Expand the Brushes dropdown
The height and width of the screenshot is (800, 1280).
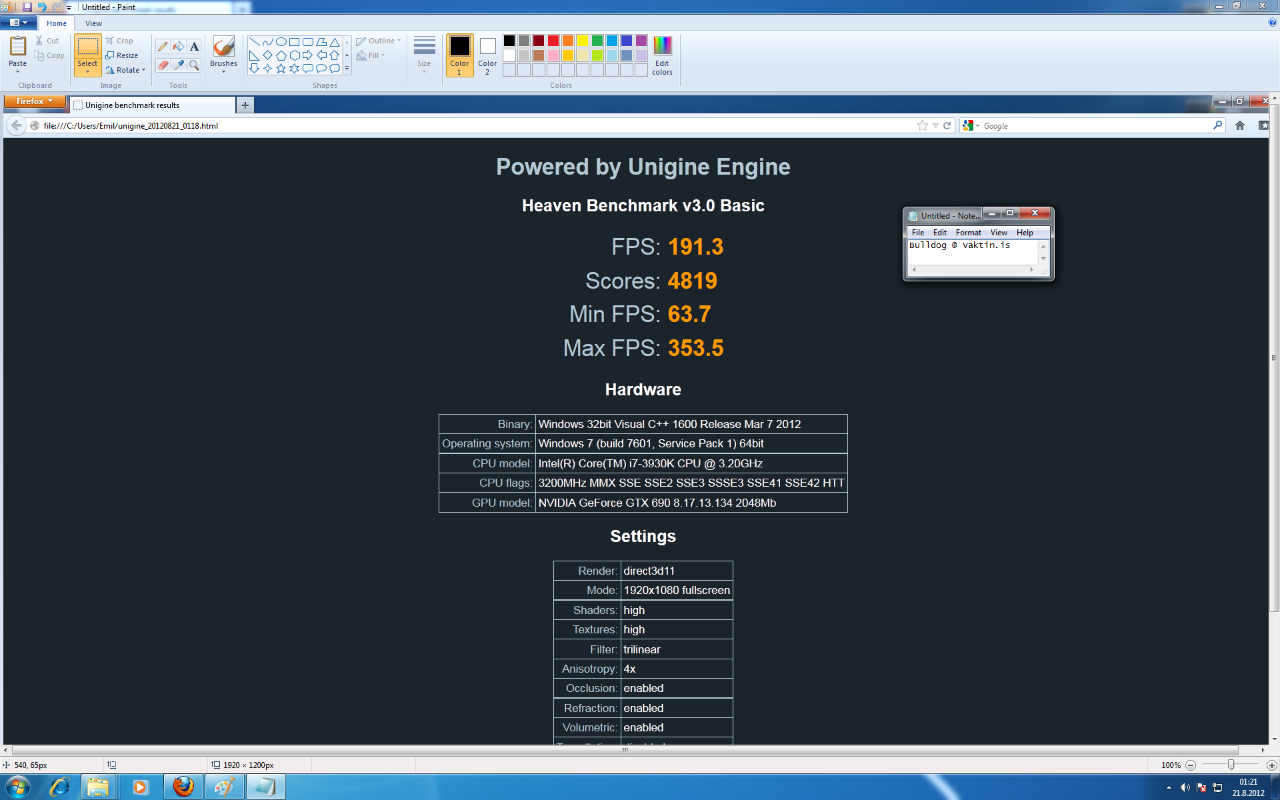[x=223, y=71]
